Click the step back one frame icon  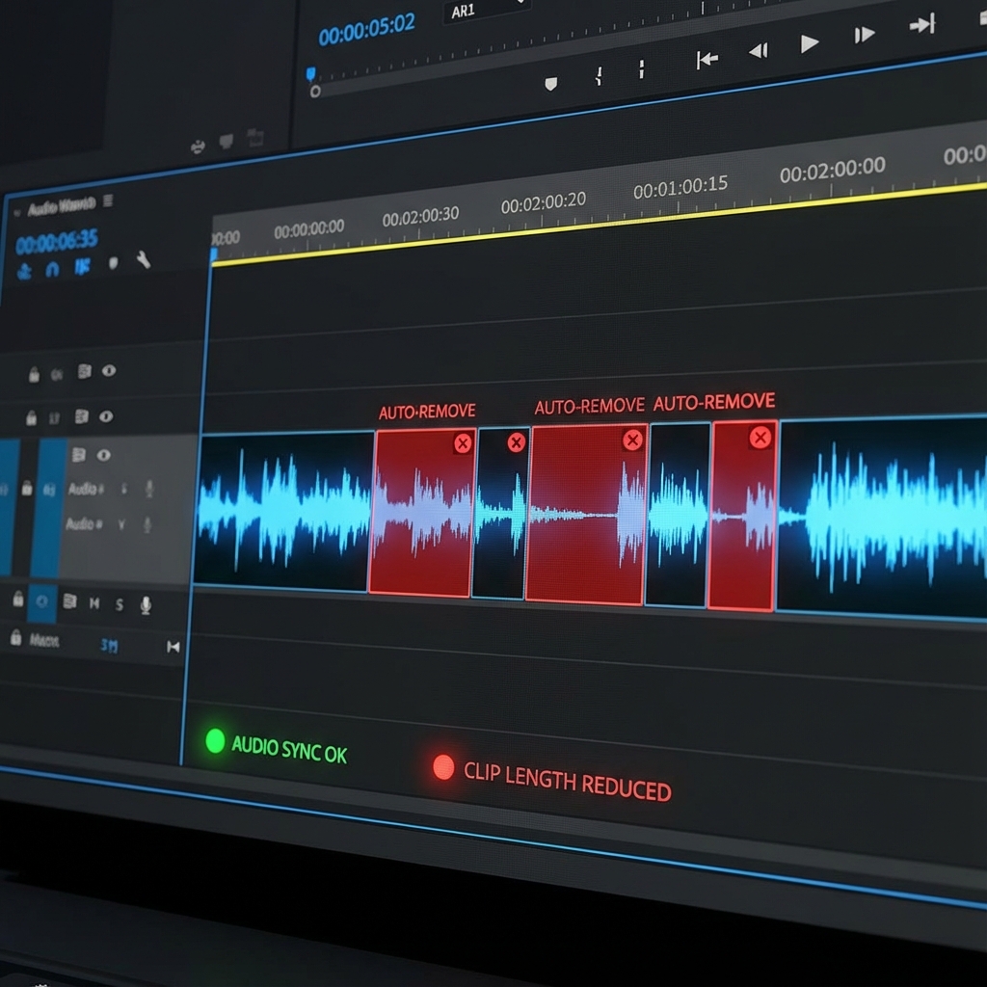[x=759, y=50]
